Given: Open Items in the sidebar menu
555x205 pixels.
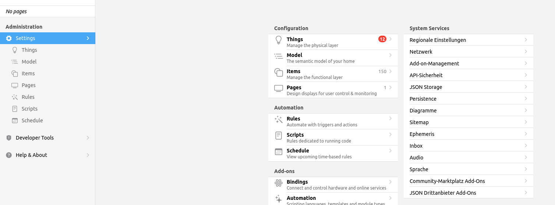Looking at the screenshot, I should pos(28,73).
